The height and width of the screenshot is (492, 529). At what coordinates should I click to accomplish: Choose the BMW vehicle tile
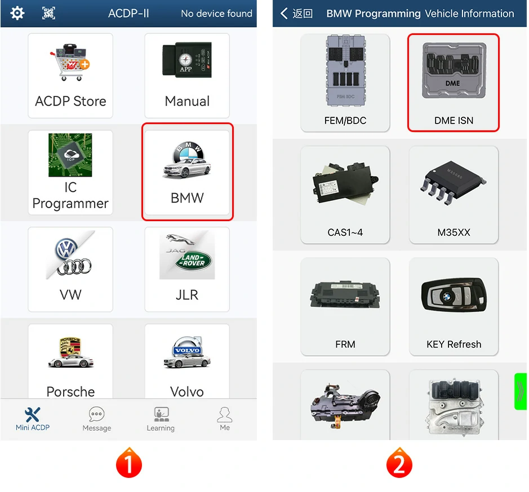(187, 172)
